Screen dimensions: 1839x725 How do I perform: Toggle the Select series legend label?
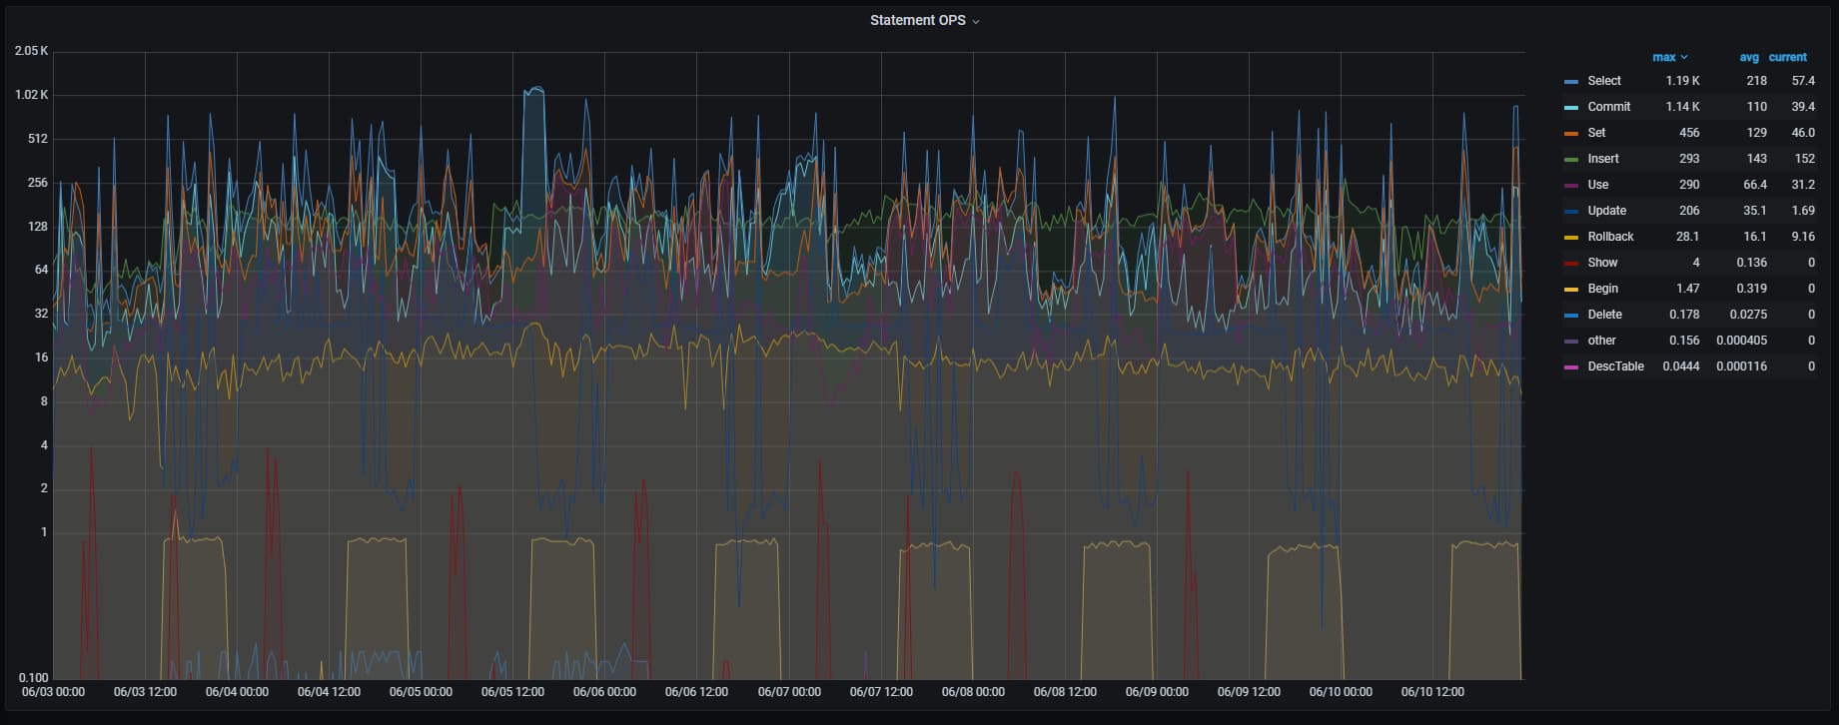click(1604, 81)
